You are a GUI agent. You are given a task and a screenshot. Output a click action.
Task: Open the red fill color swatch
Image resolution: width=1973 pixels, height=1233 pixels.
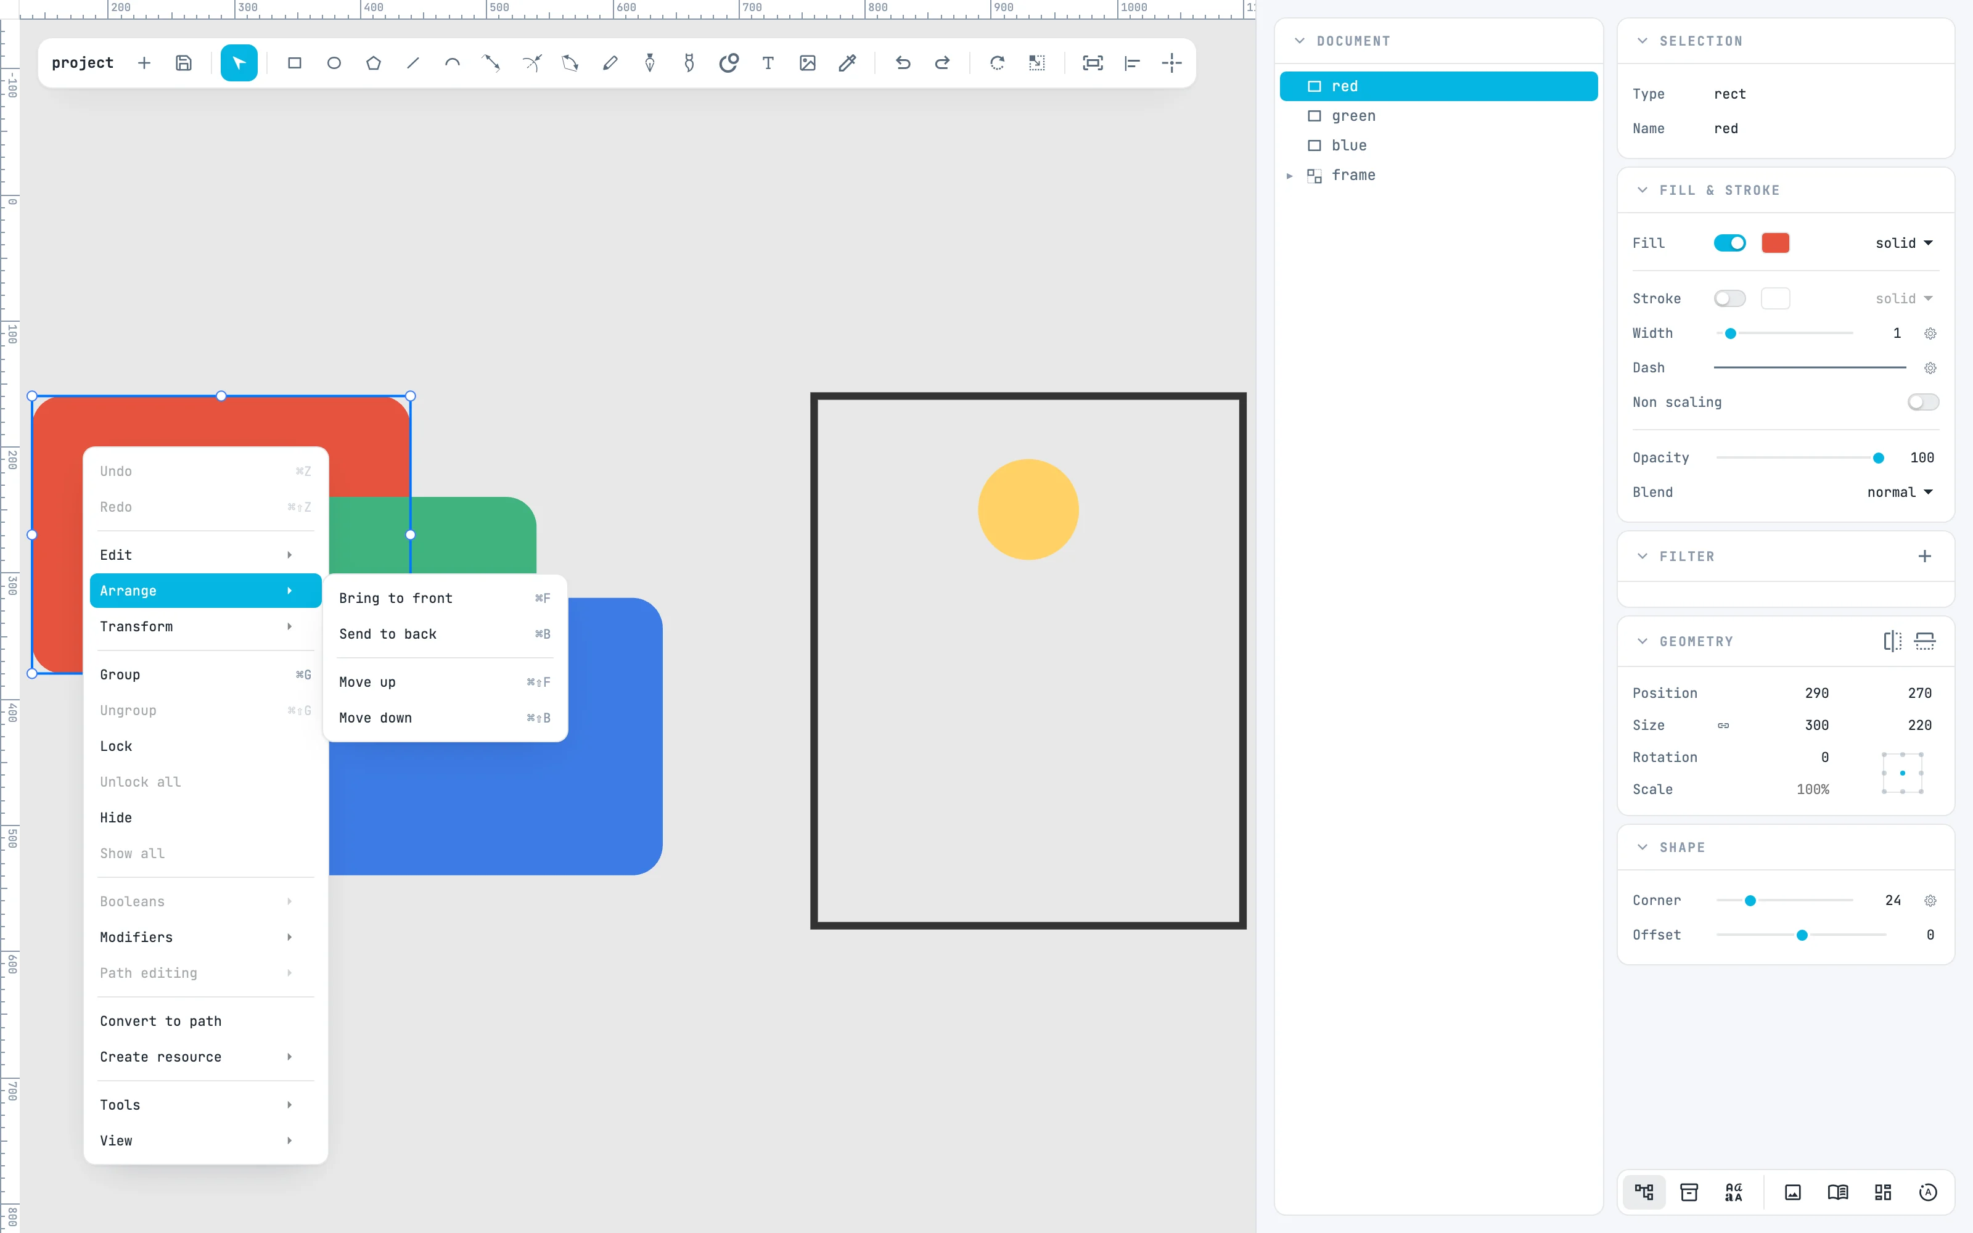[x=1775, y=243]
